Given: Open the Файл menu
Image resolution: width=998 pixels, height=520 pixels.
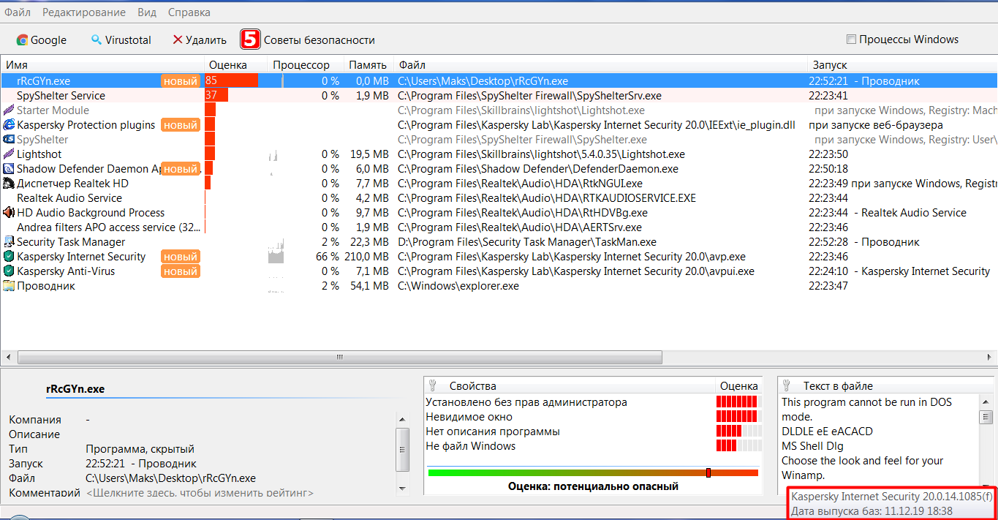Looking at the screenshot, I should pos(18,12).
